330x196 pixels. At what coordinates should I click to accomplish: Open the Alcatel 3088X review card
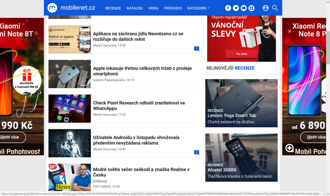pos(241,157)
